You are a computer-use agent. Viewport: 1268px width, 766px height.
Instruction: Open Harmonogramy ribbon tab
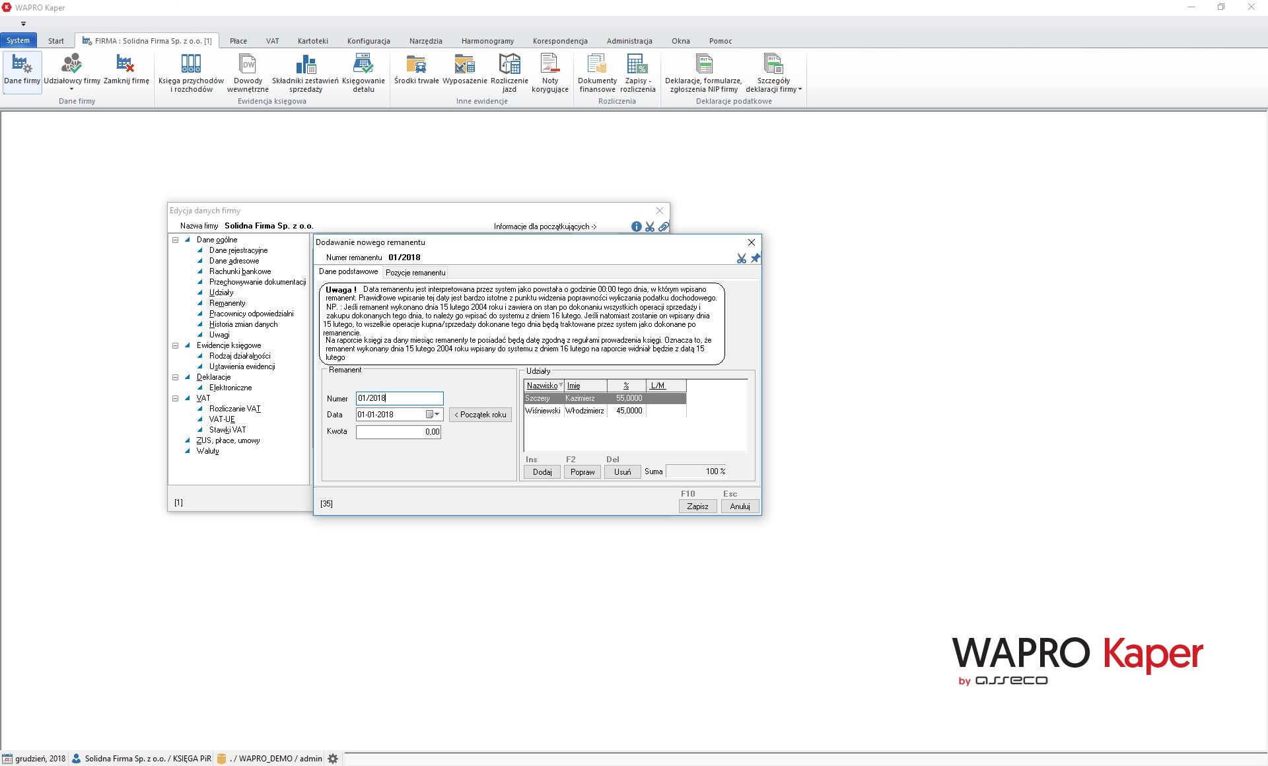click(x=487, y=41)
